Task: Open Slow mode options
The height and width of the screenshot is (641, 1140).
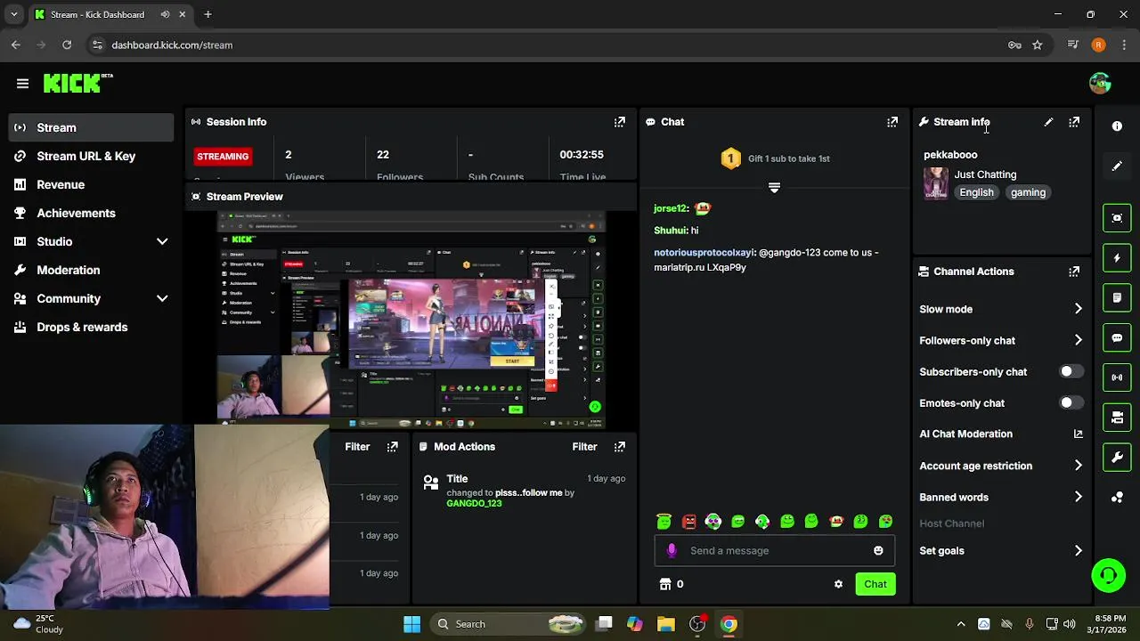Action: pos(1001,309)
